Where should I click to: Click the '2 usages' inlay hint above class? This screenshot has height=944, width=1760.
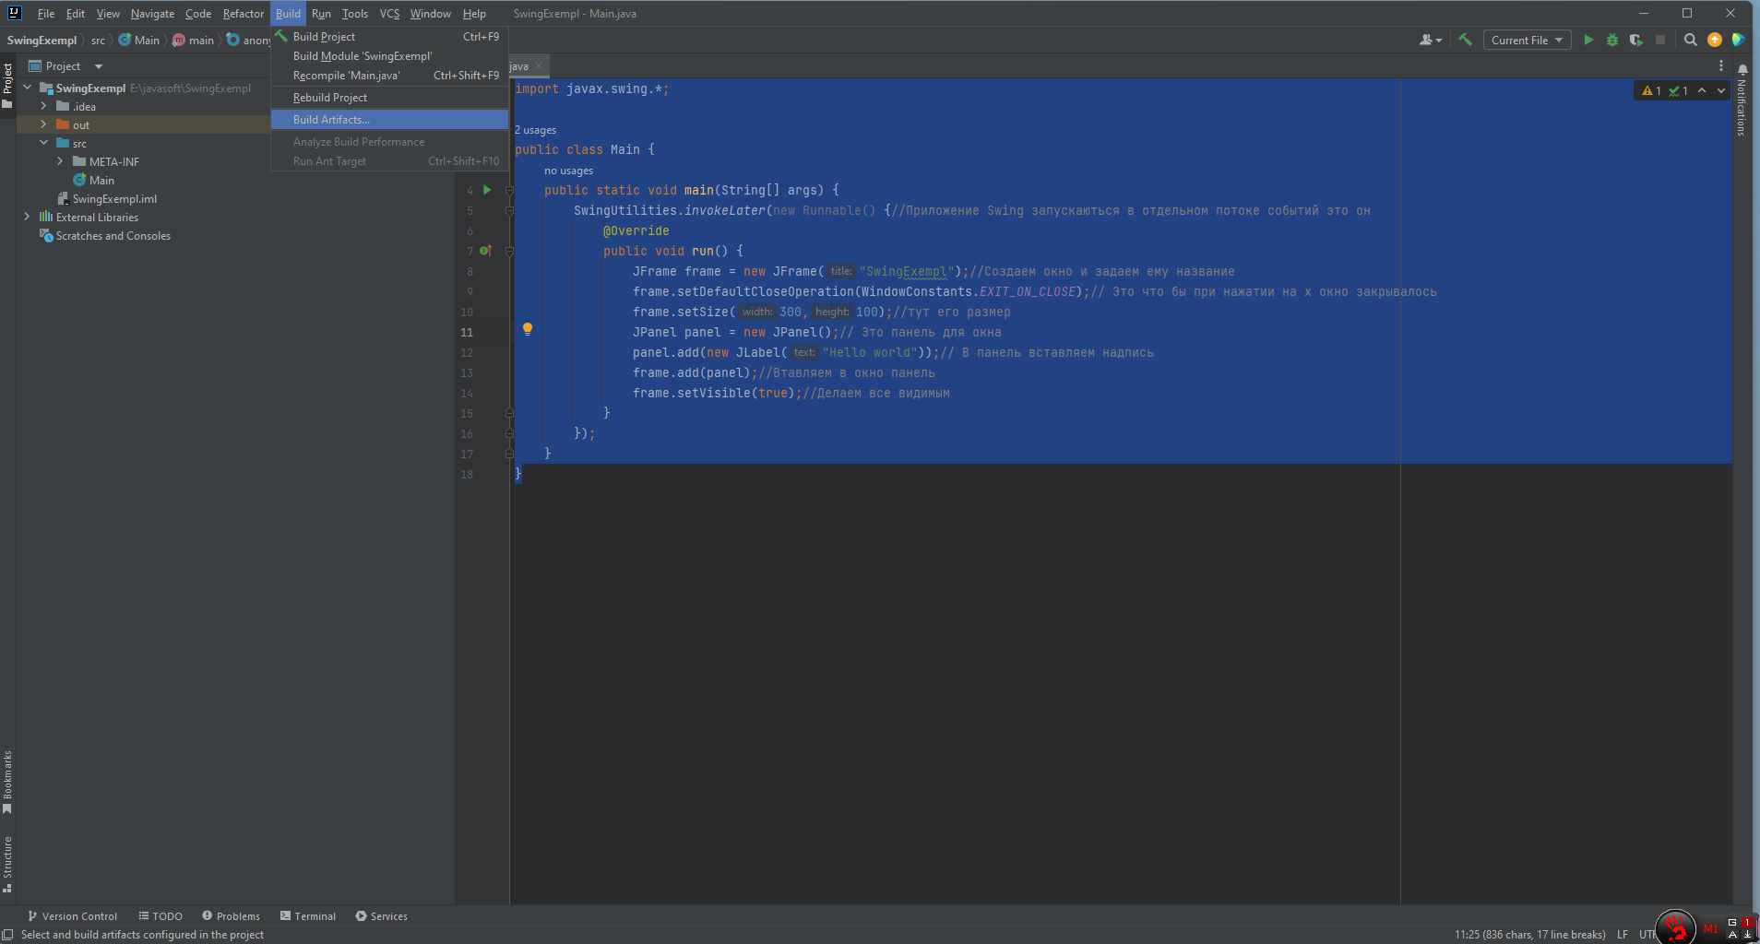[535, 130]
